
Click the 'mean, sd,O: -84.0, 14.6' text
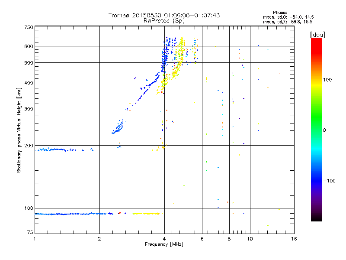coord(288,17)
